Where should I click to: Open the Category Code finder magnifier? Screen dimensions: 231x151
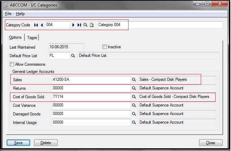pos(85,25)
